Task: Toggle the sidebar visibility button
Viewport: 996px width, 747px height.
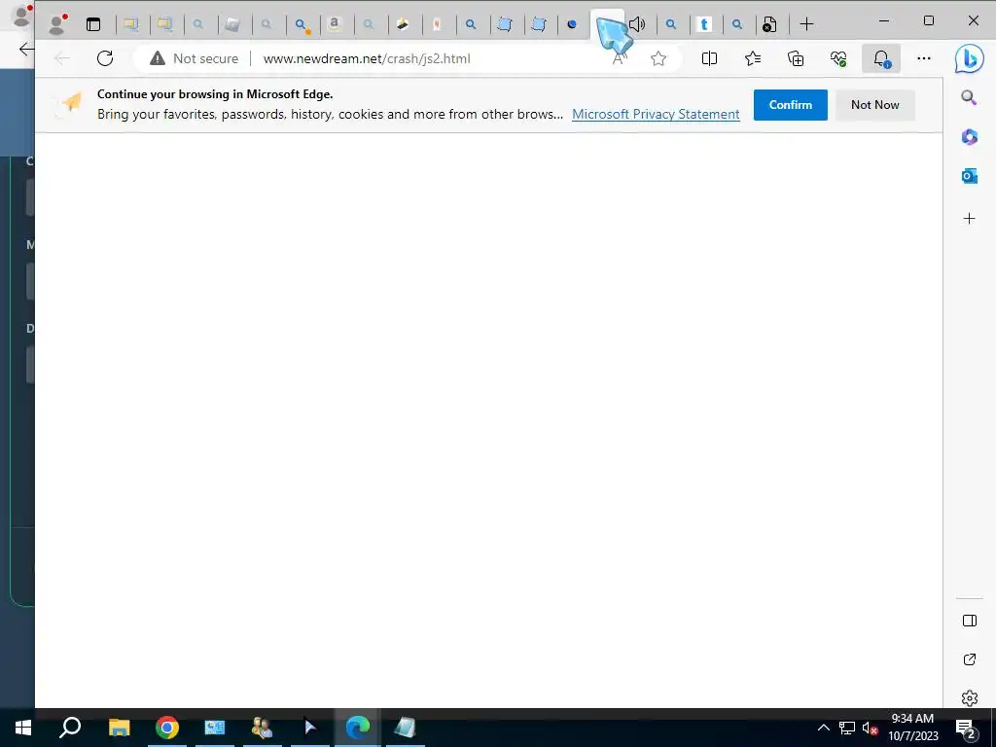Action: 970,621
